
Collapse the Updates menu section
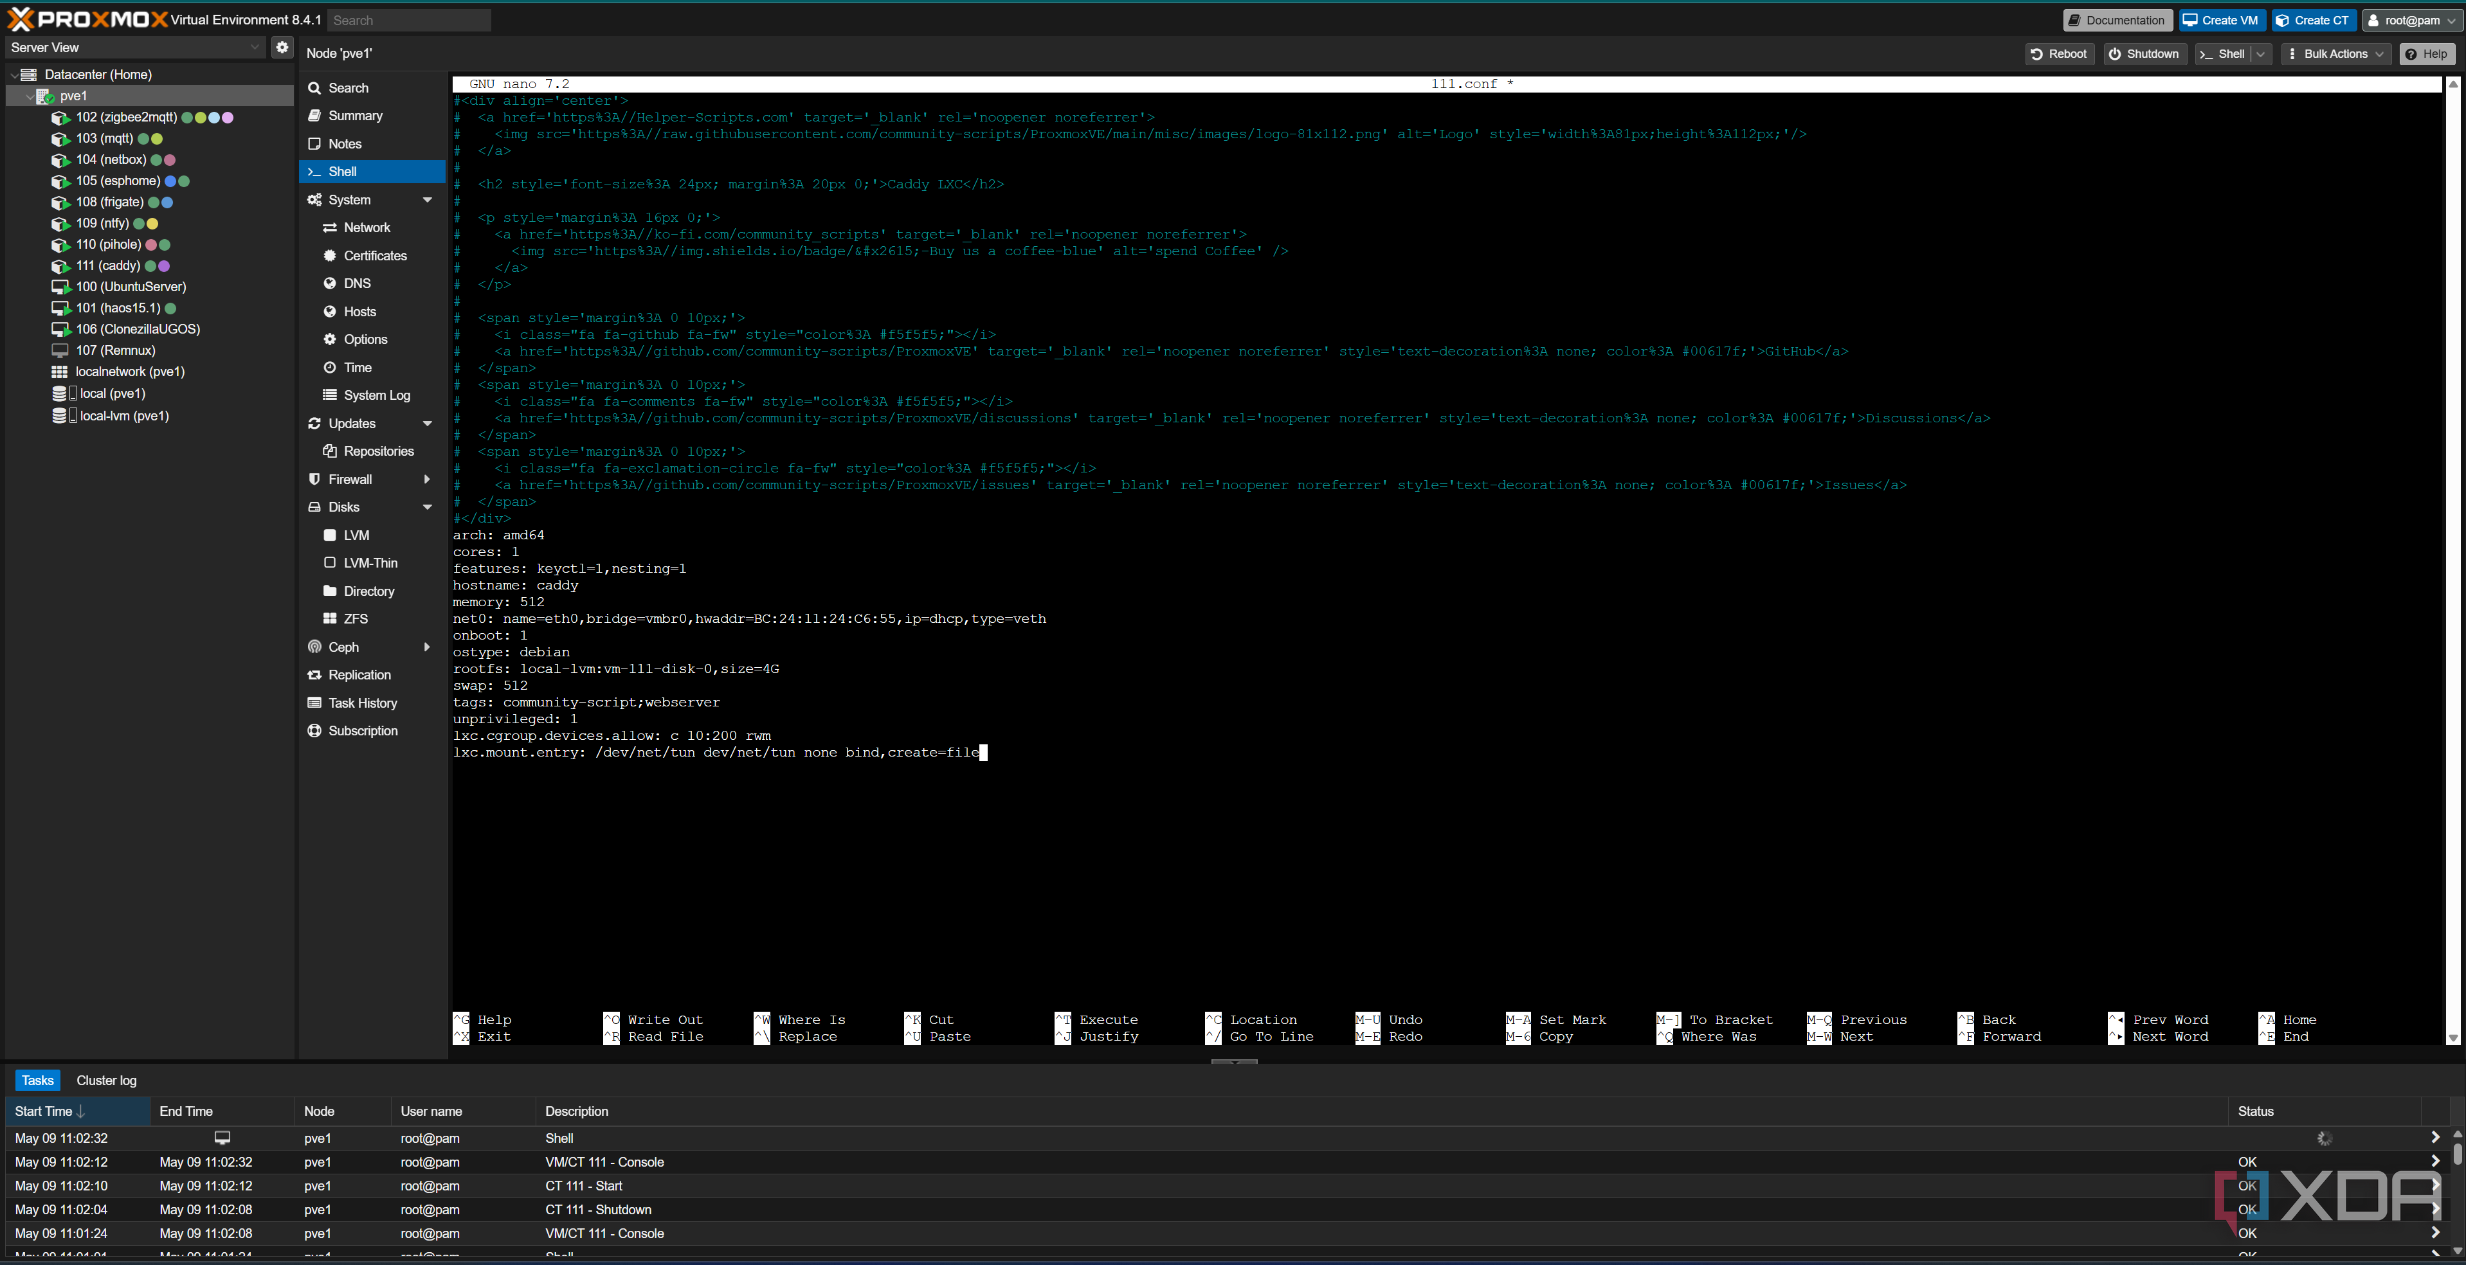[427, 424]
